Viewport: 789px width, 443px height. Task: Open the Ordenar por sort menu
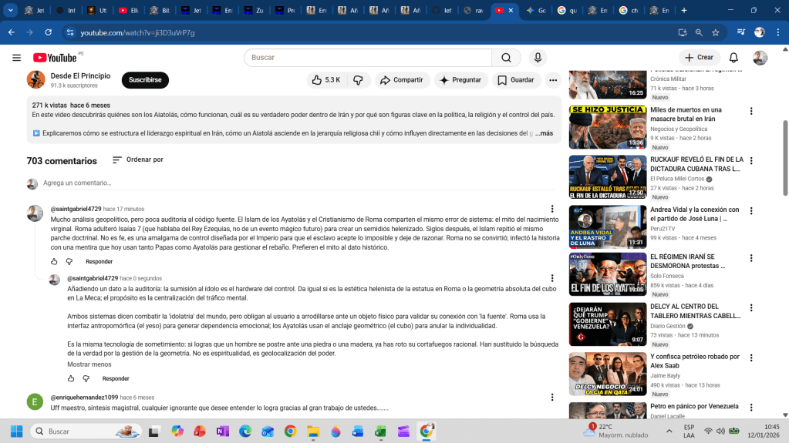138,160
